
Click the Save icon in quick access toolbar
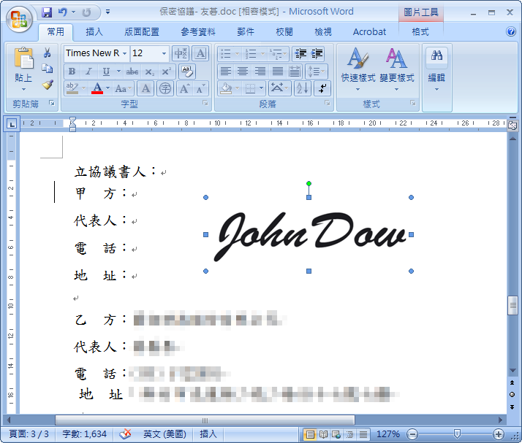pos(47,12)
